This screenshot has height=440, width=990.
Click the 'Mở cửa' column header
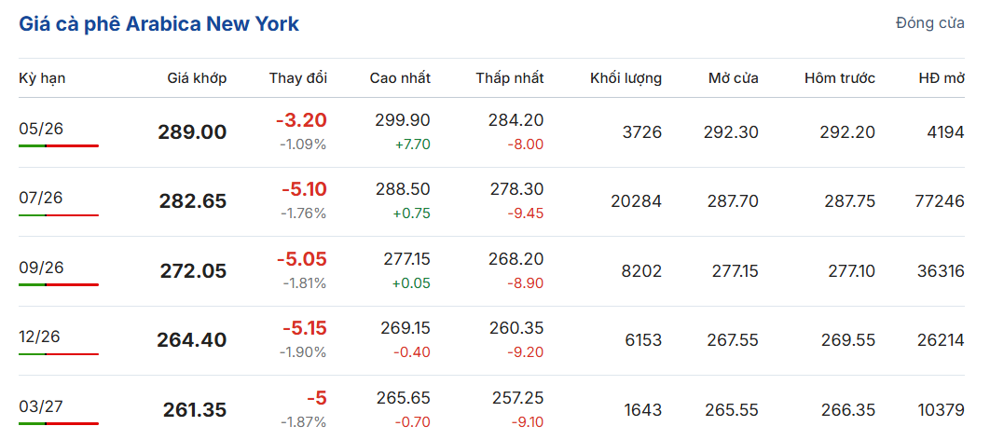pyautogui.click(x=733, y=78)
